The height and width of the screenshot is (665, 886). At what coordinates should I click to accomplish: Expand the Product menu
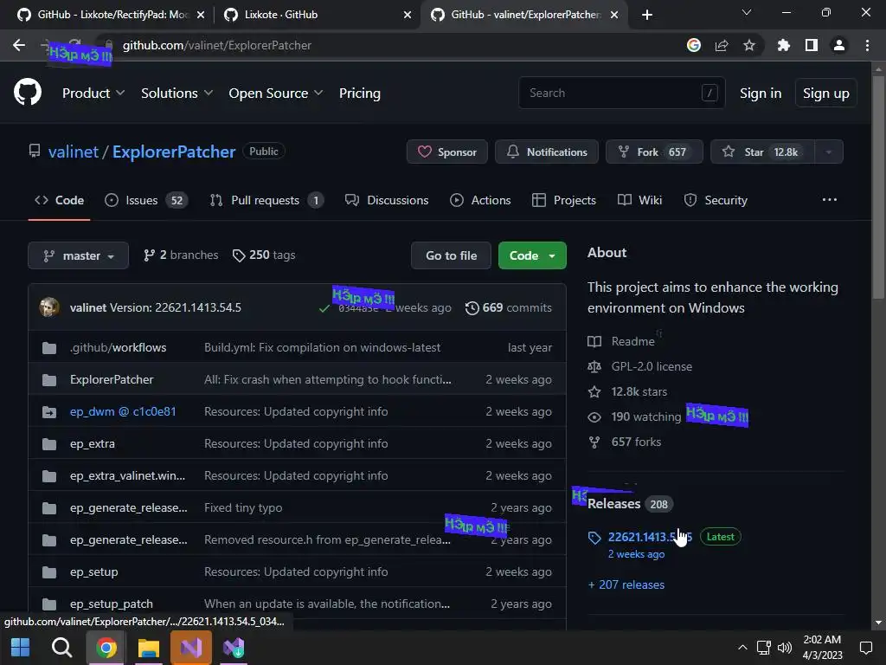pos(93,93)
